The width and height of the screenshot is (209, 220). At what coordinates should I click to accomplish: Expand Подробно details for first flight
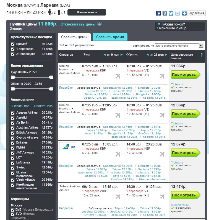tap(66, 88)
